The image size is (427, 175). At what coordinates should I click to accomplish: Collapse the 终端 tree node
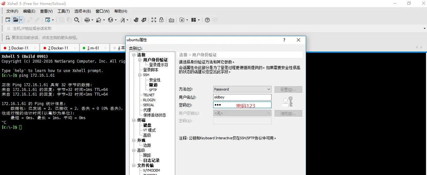(x=133, y=120)
